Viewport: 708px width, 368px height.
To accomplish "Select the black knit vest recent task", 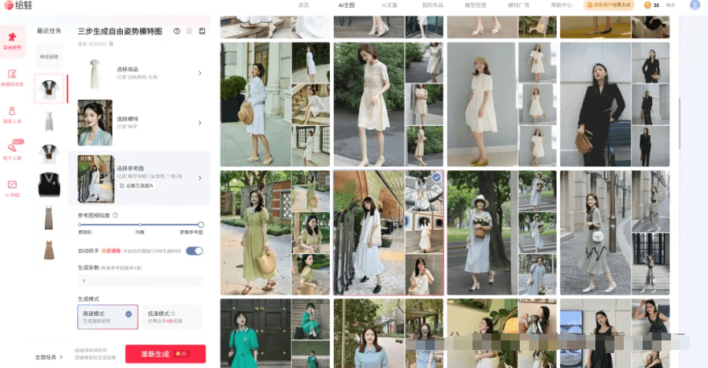I will point(49,184).
